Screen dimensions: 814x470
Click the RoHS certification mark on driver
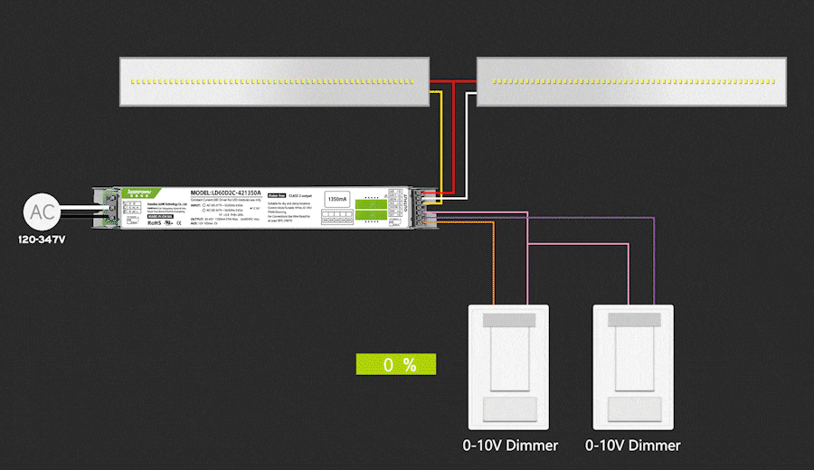pos(155,222)
